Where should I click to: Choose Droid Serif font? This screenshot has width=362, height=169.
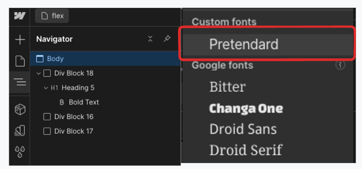click(246, 150)
